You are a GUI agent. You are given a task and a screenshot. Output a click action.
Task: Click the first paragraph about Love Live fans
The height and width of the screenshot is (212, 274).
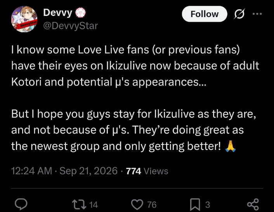[x=135, y=66]
